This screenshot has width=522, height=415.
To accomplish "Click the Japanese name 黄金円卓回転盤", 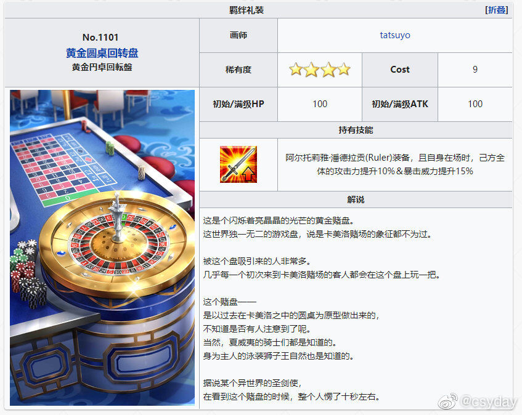I will 102,67.
